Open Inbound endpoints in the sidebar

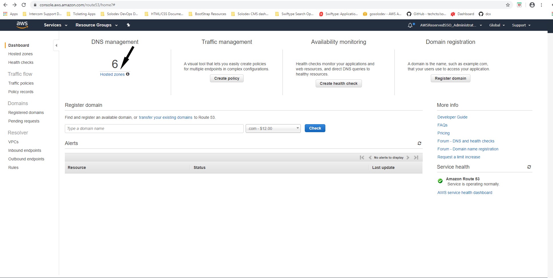click(25, 150)
